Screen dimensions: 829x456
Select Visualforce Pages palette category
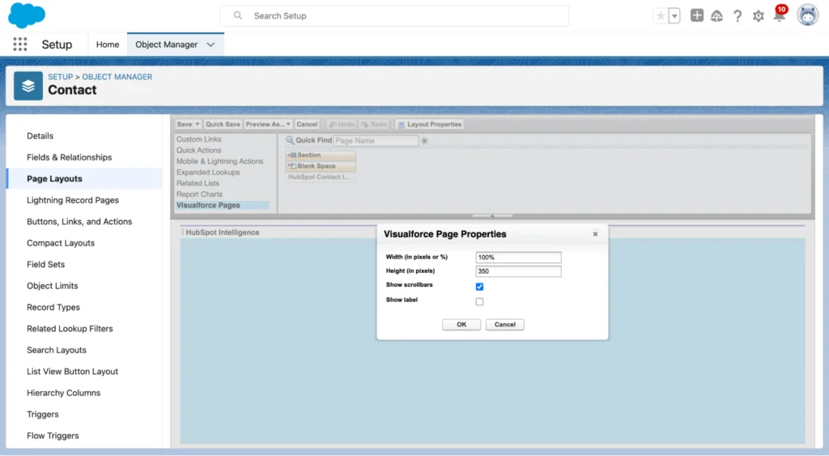pyautogui.click(x=222, y=205)
